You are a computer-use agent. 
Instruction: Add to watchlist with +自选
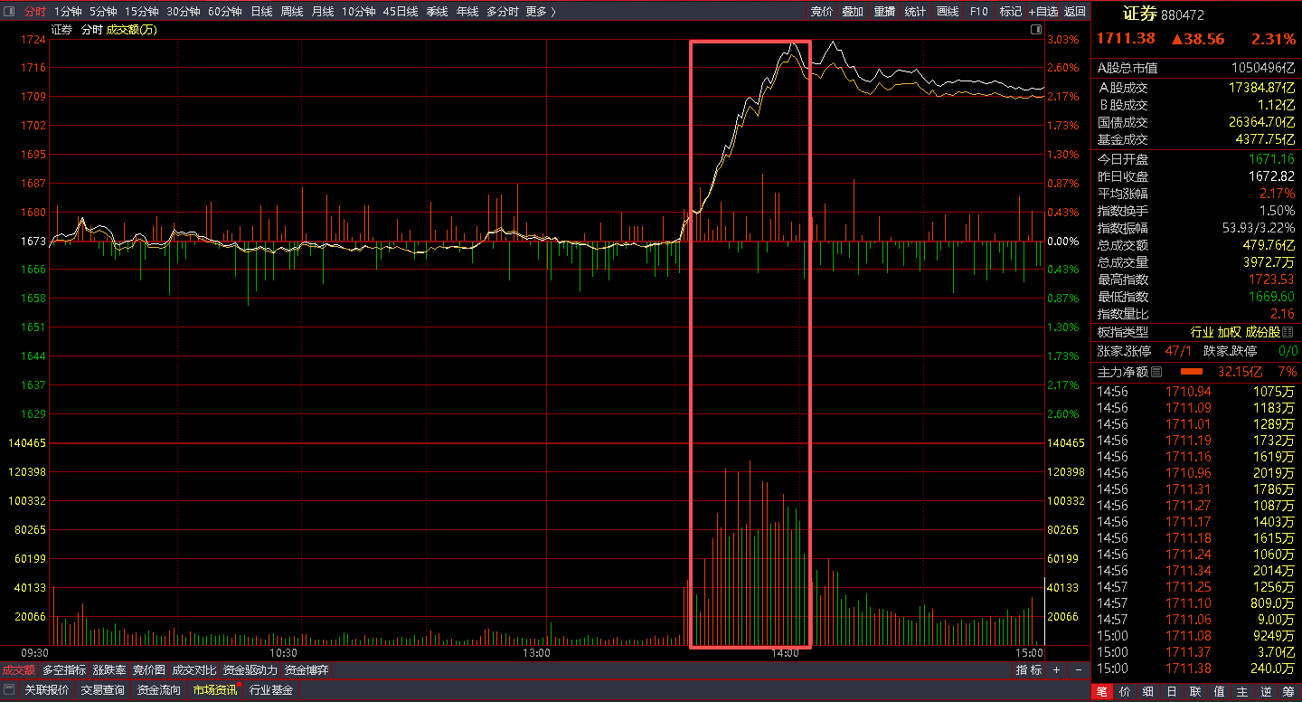coord(1043,12)
